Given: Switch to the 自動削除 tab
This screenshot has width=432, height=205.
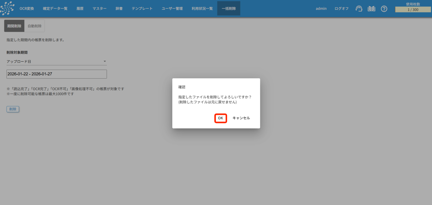Looking at the screenshot, I should pyautogui.click(x=34, y=26).
